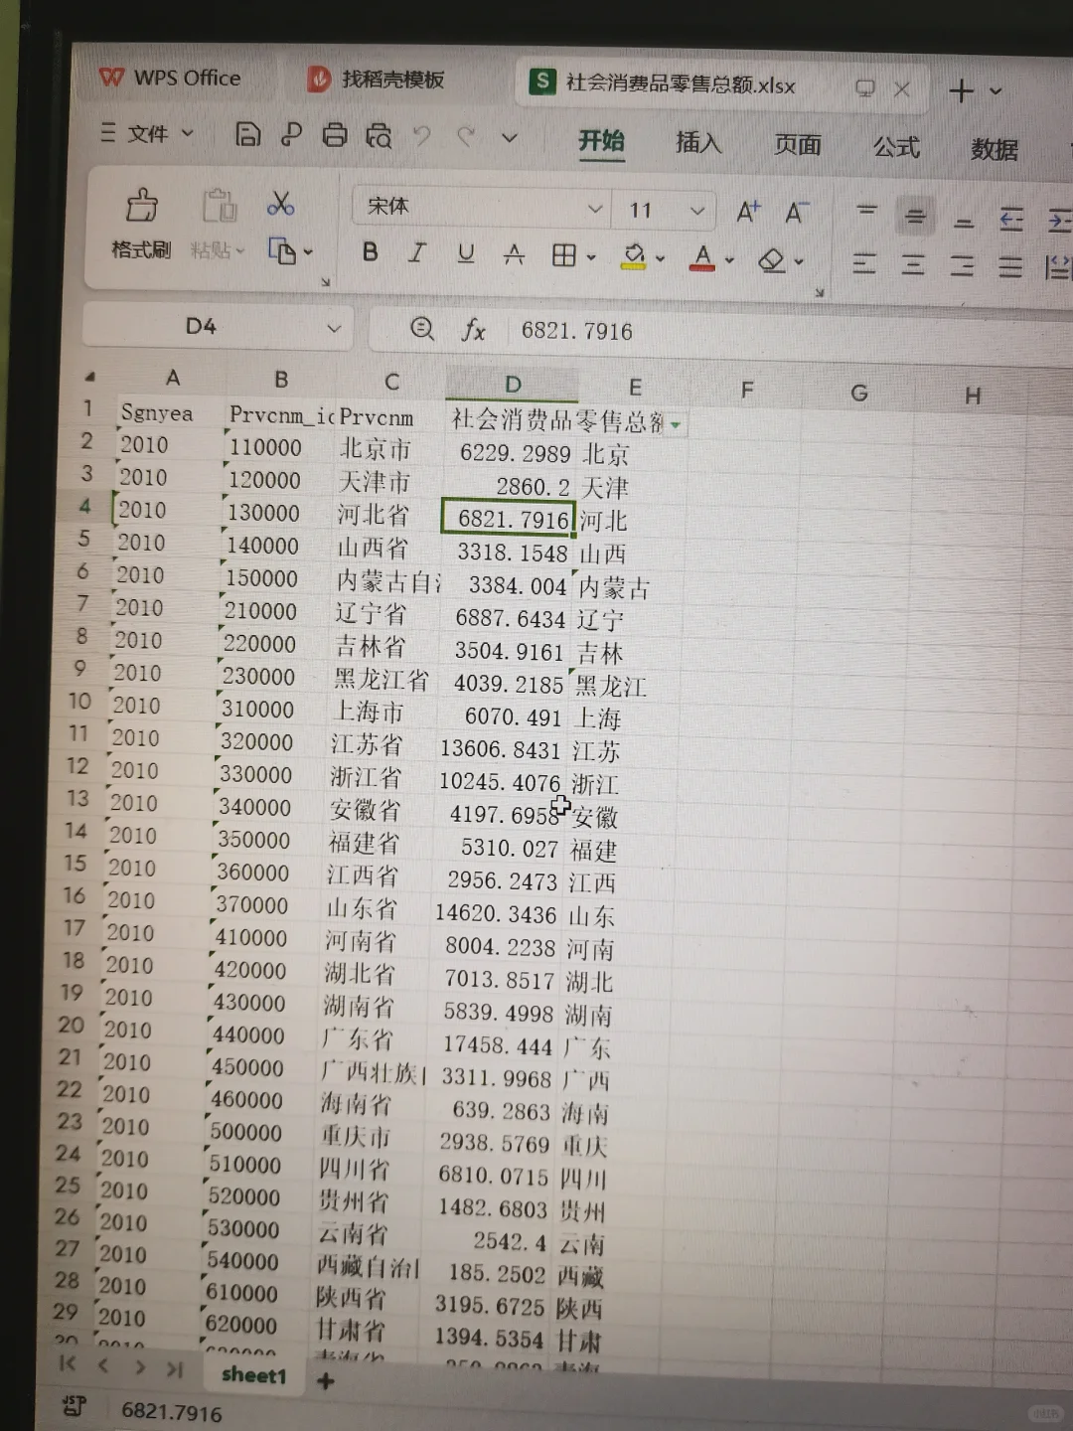Open the 找稻壳模板 tab
The width and height of the screenshot is (1073, 1431).
(x=376, y=79)
